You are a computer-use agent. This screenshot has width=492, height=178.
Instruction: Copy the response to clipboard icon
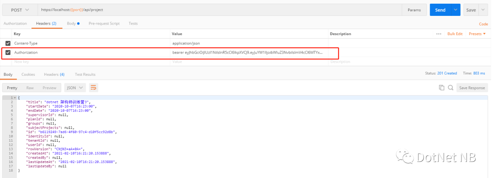pyautogui.click(x=442, y=88)
